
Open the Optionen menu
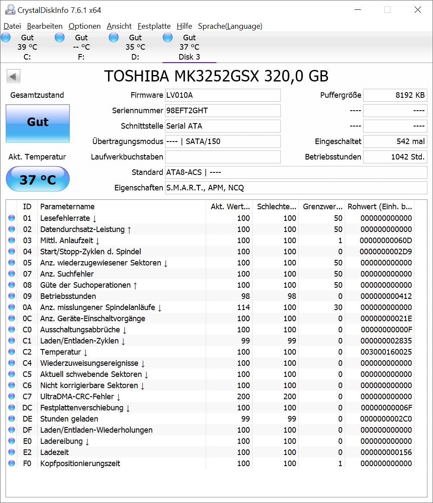coord(84,26)
